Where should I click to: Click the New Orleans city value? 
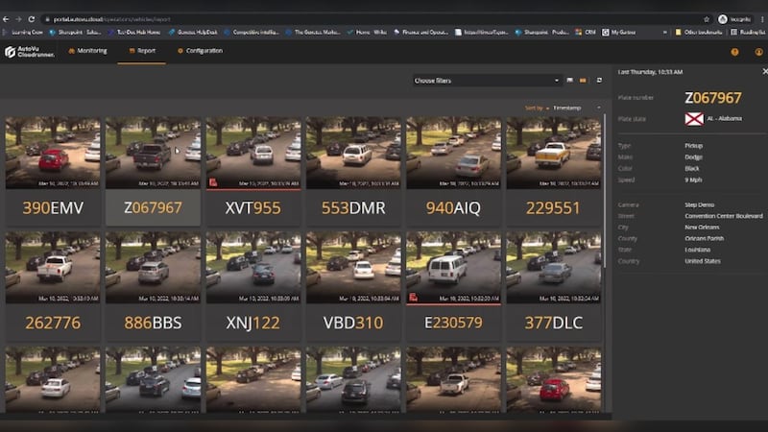(702, 228)
